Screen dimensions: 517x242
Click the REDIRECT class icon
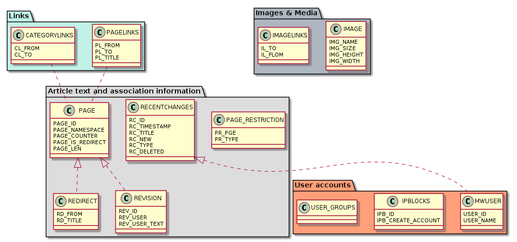(x=62, y=201)
